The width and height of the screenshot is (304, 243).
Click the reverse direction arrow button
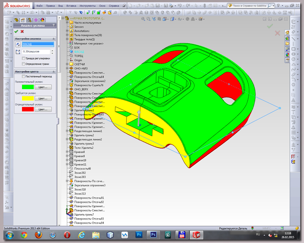[17, 44]
